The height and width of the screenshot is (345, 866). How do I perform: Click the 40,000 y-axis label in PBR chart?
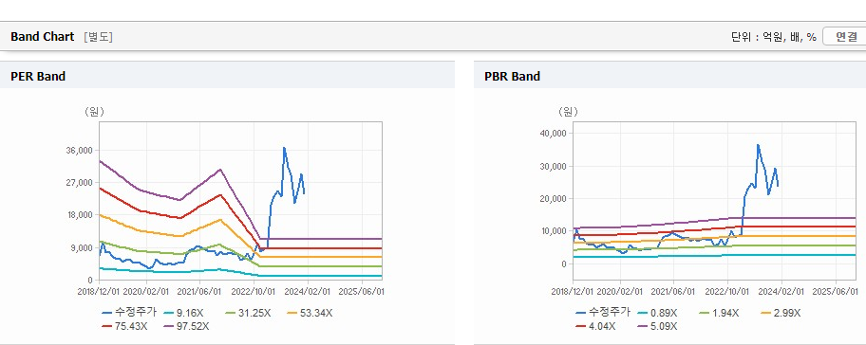pyautogui.click(x=553, y=134)
